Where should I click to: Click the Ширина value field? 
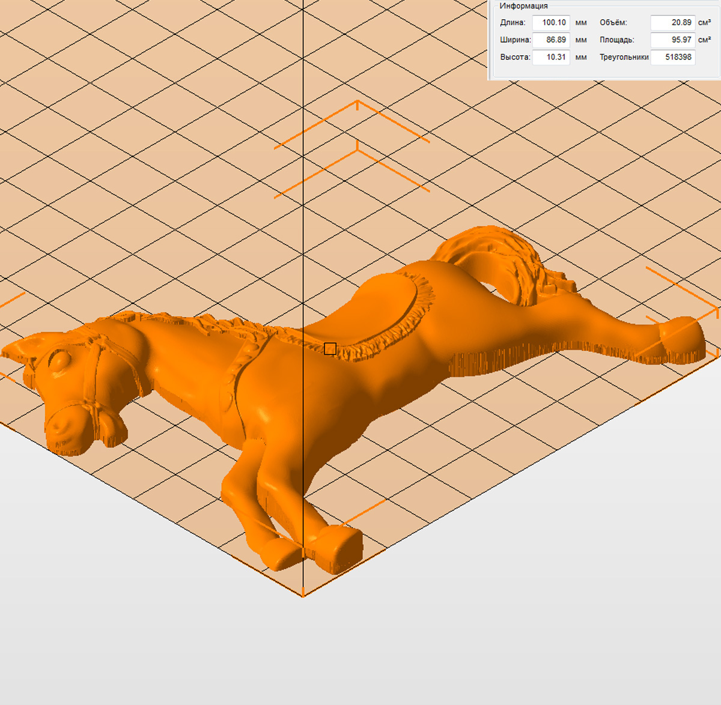coord(551,40)
